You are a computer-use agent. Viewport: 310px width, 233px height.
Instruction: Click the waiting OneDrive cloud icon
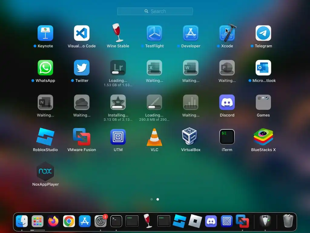(x=82, y=102)
